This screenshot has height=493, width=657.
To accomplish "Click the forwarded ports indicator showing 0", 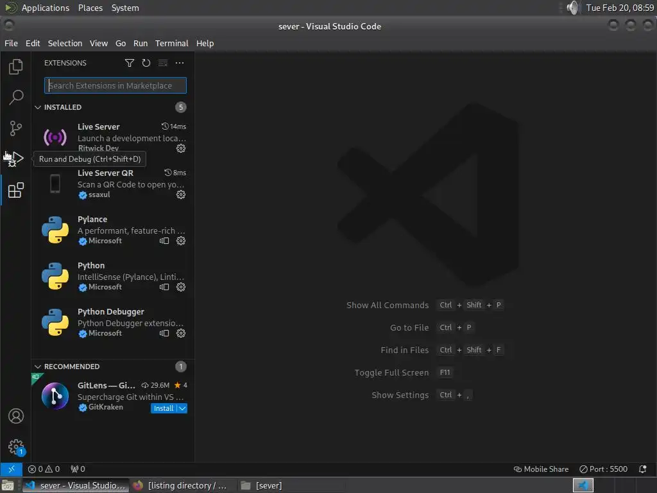I will (78, 469).
